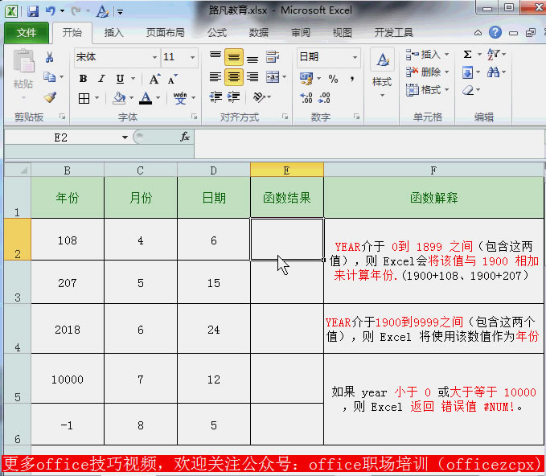The width and height of the screenshot is (546, 476).
Task: Click the green 文件 button
Action: click(x=27, y=33)
